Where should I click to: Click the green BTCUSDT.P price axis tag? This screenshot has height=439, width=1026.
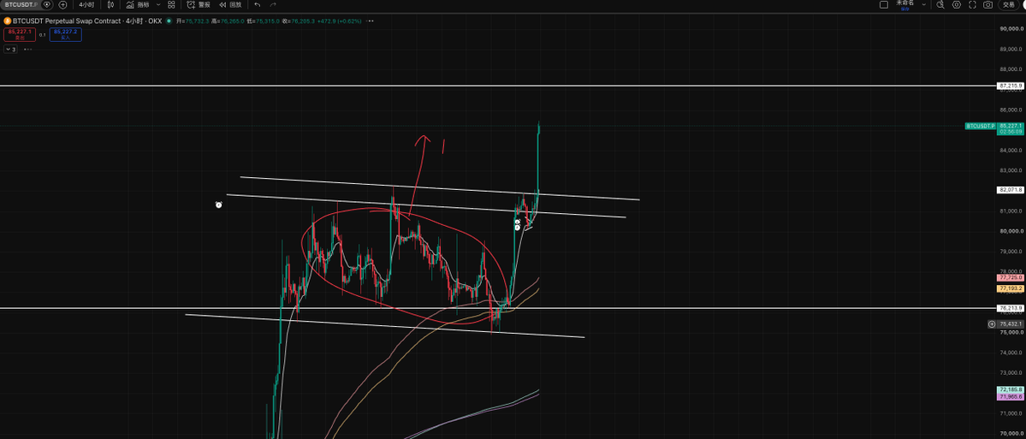click(x=980, y=126)
